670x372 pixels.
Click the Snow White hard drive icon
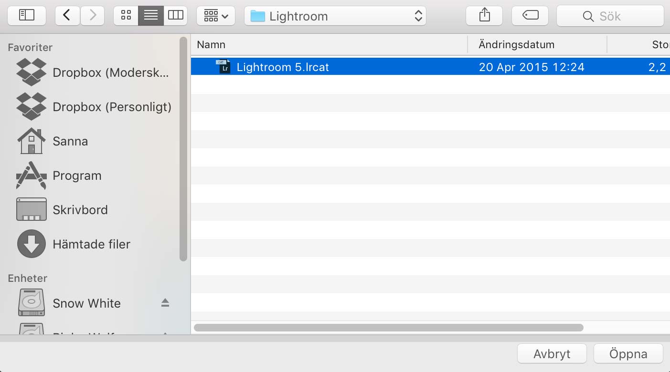(x=32, y=303)
